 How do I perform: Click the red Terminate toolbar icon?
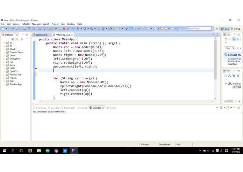click(x=64, y=29)
